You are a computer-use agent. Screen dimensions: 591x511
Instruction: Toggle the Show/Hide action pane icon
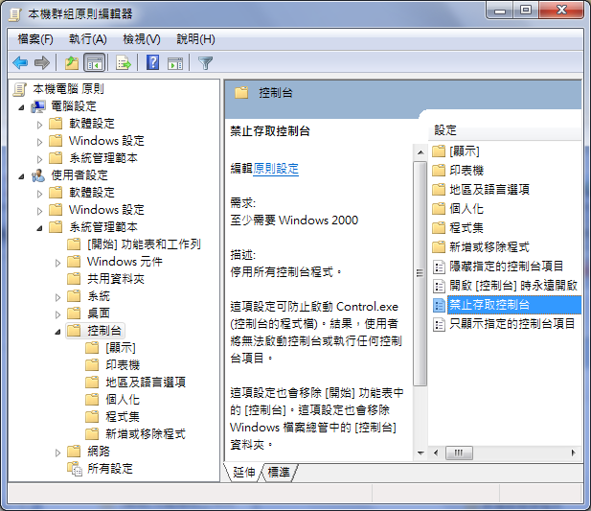(x=175, y=62)
